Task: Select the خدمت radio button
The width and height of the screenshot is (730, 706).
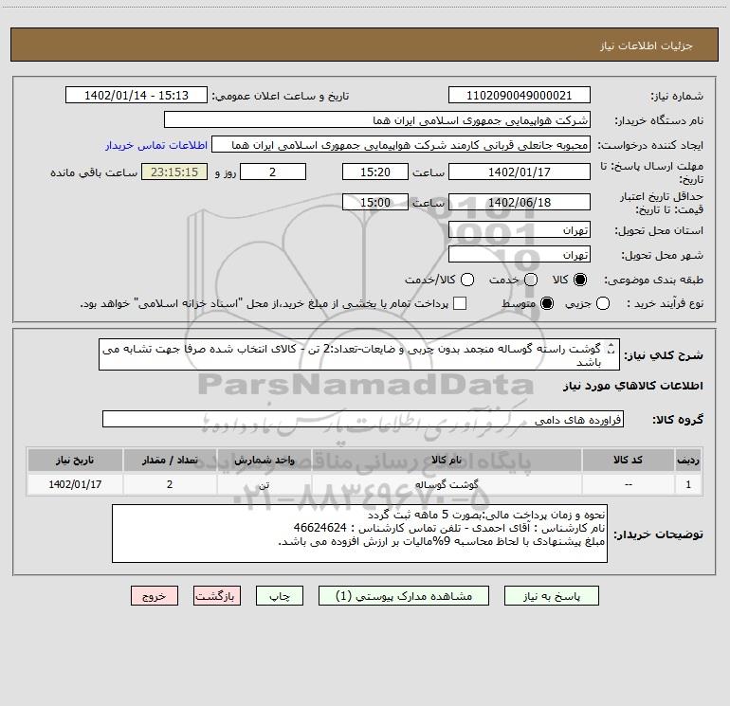Action: coord(531,280)
